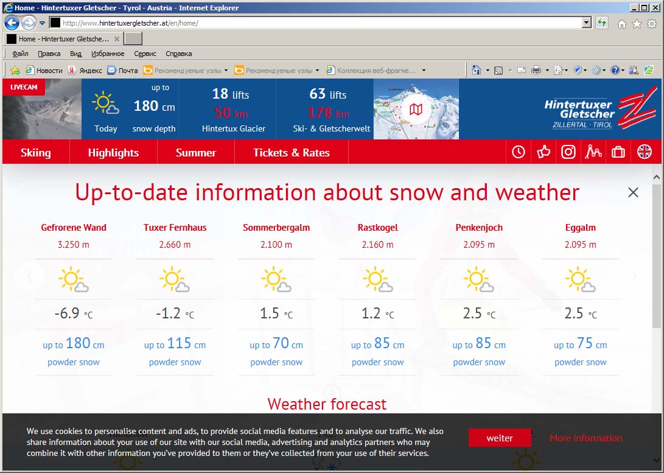664x473 pixels.
Task: Open the Skiing navigation item
Action: (x=36, y=152)
